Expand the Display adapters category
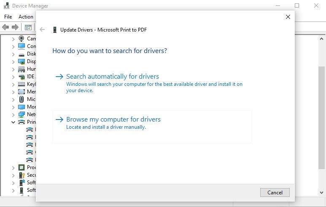 pyautogui.click(x=13, y=61)
